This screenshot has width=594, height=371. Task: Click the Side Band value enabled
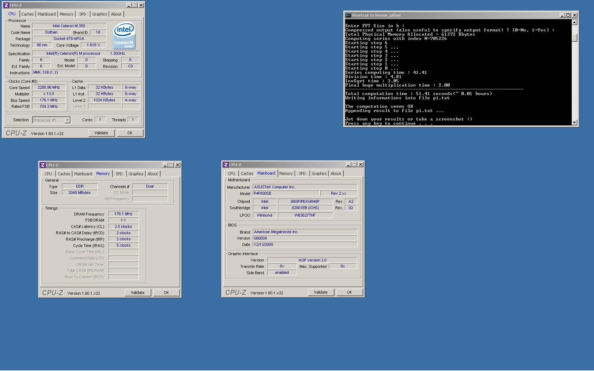[x=282, y=272]
